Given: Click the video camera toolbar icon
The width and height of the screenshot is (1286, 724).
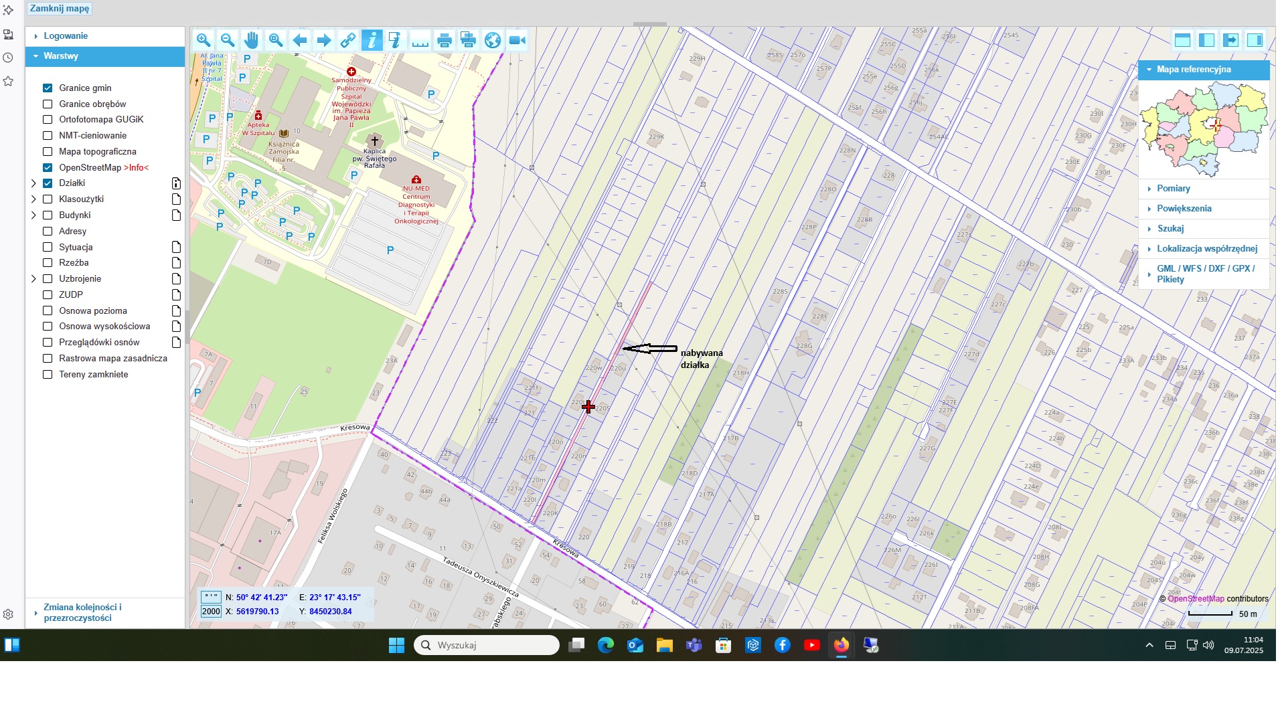Looking at the screenshot, I should (x=517, y=41).
